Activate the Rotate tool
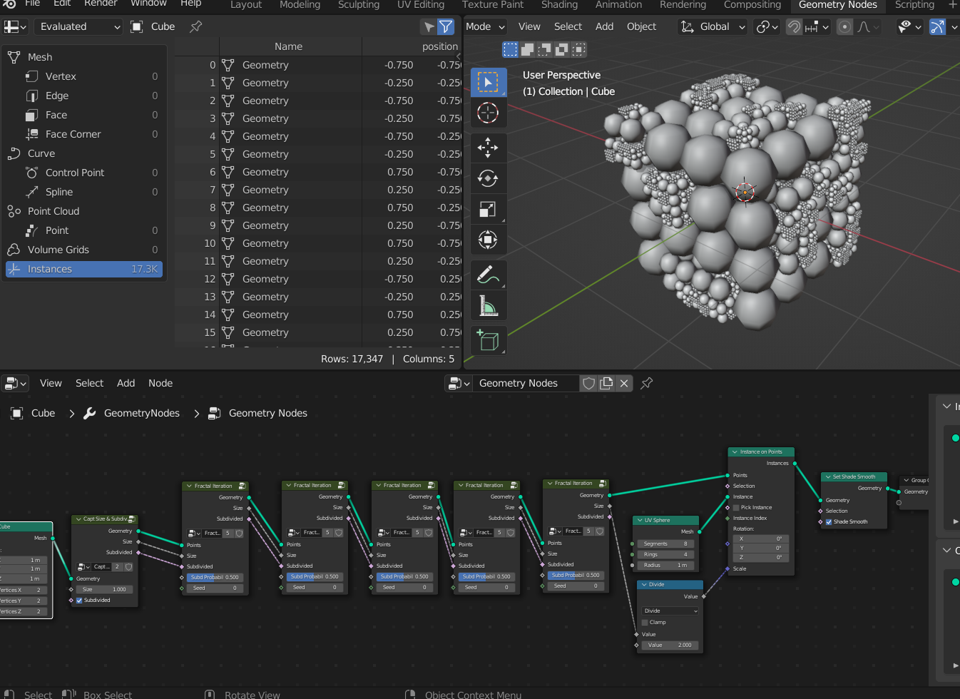Screen dimensions: 960x699 [x=488, y=178]
